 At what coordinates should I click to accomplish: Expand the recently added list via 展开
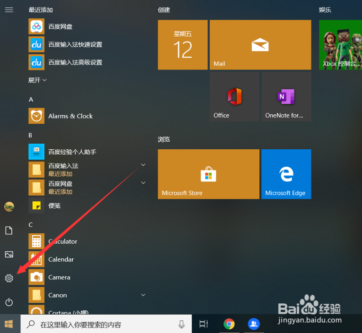(x=37, y=80)
